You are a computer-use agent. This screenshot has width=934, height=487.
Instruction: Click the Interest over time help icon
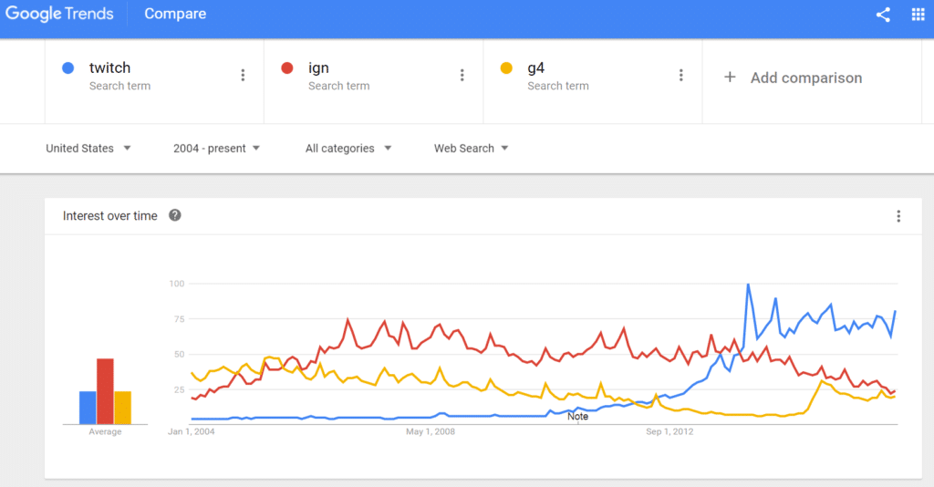[174, 215]
